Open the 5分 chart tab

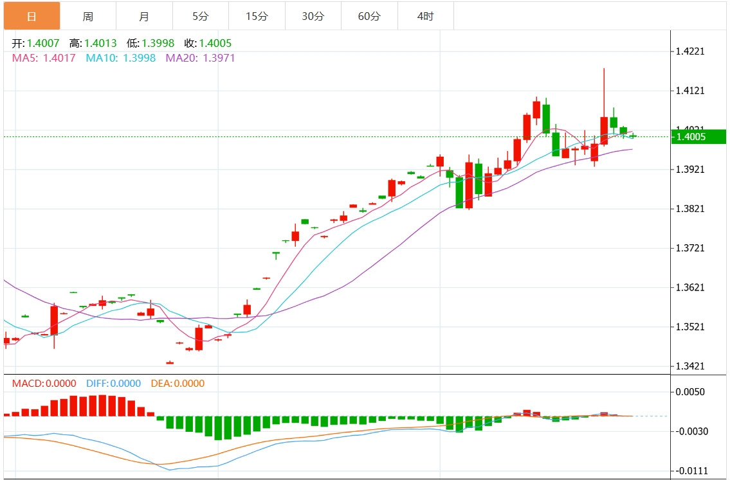[201, 16]
